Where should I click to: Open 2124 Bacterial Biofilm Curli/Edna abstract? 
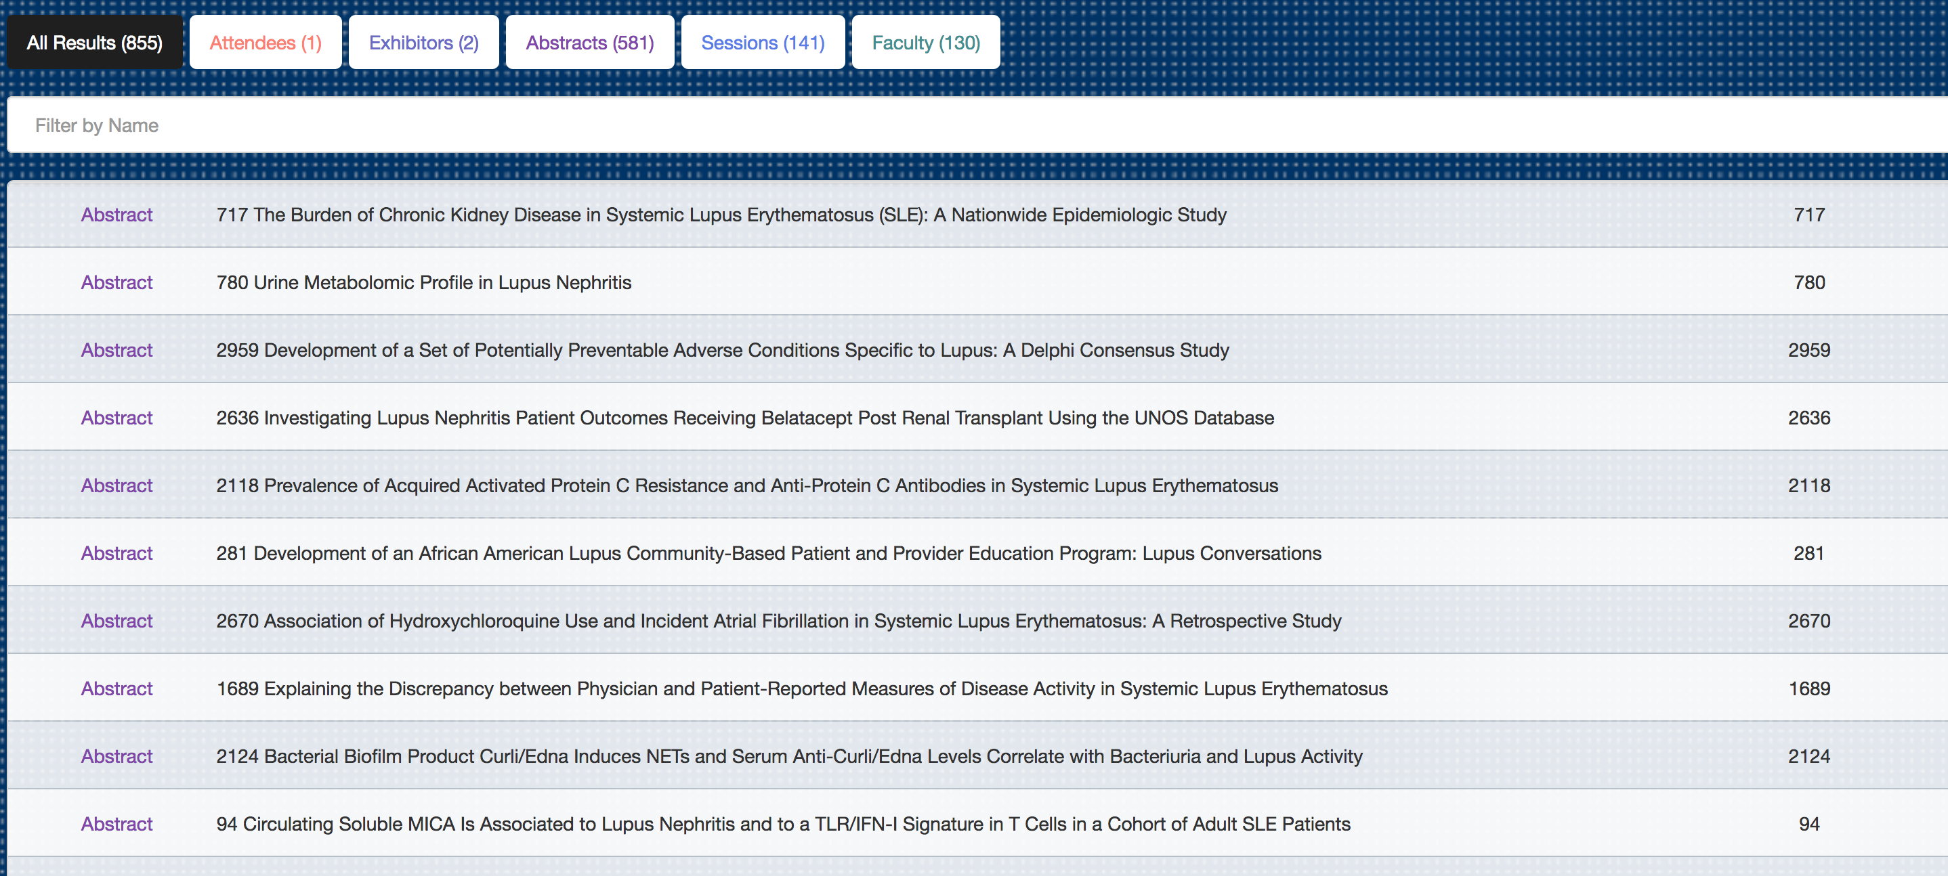tap(788, 755)
